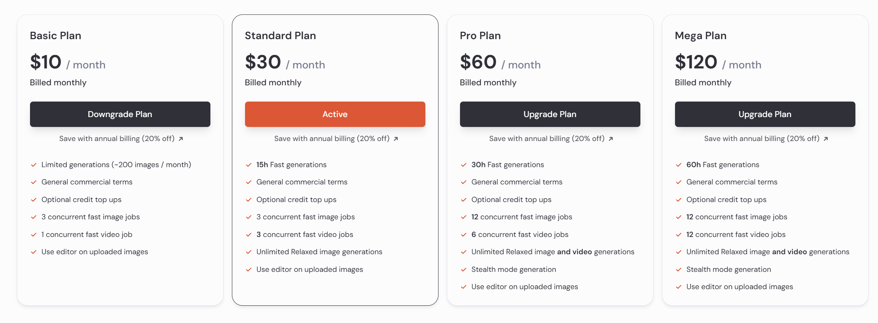Click external arrow icon beside Mega annual billing
The image size is (878, 323).
(826, 139)
